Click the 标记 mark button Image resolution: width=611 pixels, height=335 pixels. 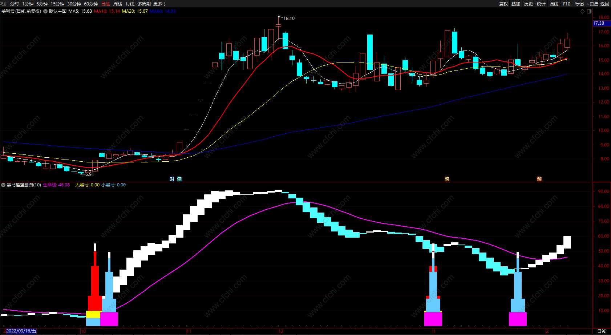click(579, 4)
